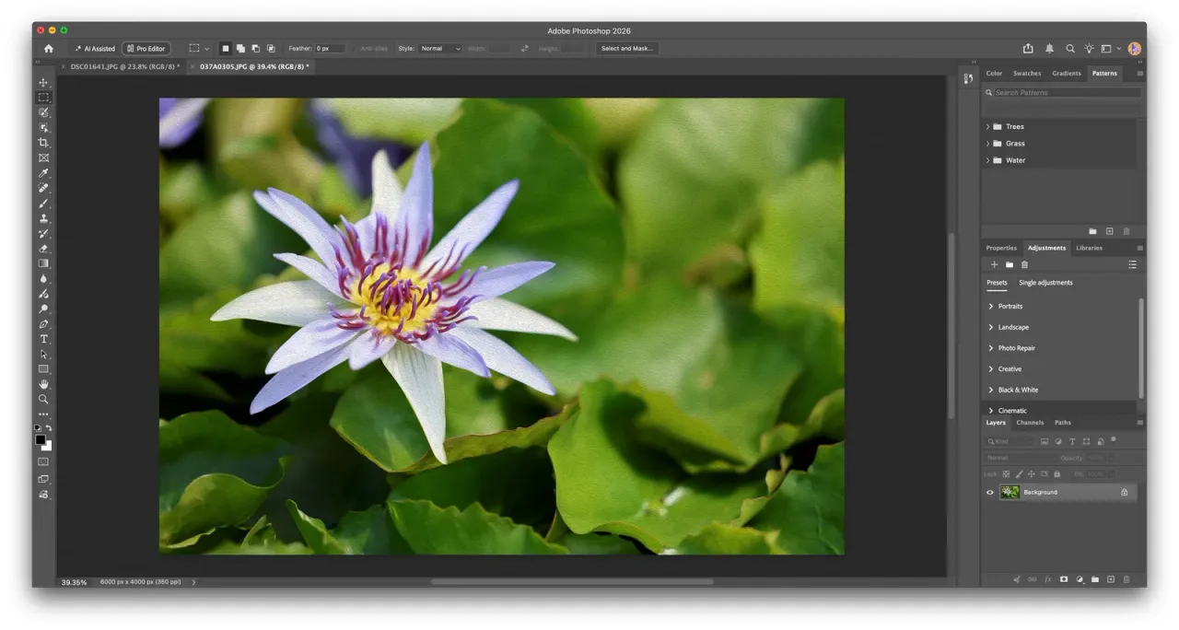Expand the Black & White presets group
1179x630 pixels.
pos(991,391)
